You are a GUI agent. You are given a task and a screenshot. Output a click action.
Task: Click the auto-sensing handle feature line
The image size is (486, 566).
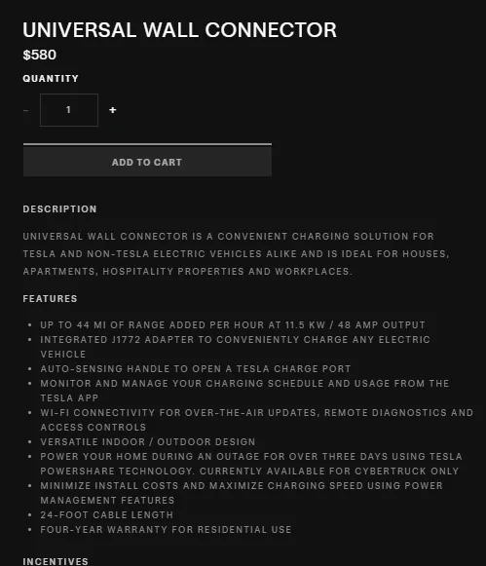tap(195, 368)
